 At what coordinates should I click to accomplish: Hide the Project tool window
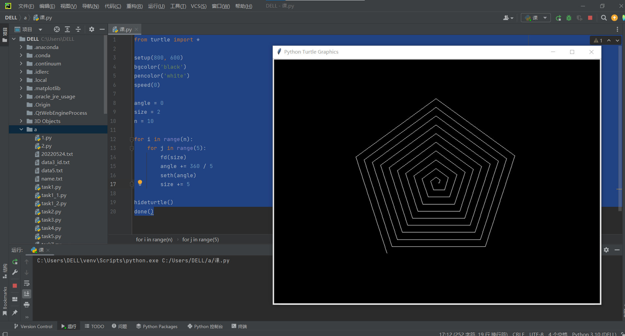[102, 29]
